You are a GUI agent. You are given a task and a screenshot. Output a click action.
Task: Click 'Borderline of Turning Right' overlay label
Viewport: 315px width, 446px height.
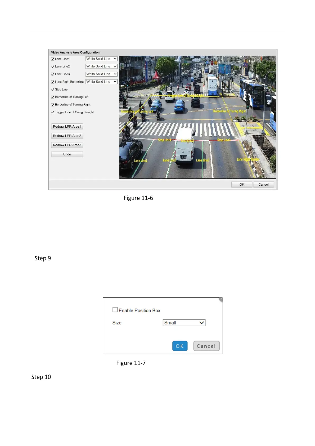coord(229,111)
